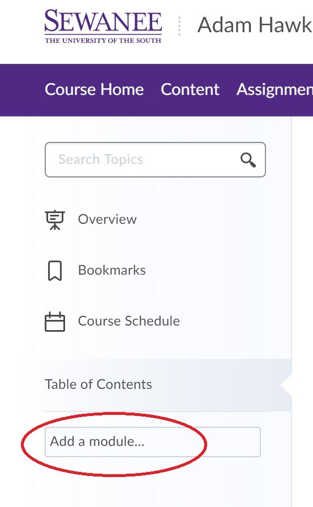This screenshot has height=507, width=313.
Task: Click the magnifying glass search icon
Action: click(248, 160)
